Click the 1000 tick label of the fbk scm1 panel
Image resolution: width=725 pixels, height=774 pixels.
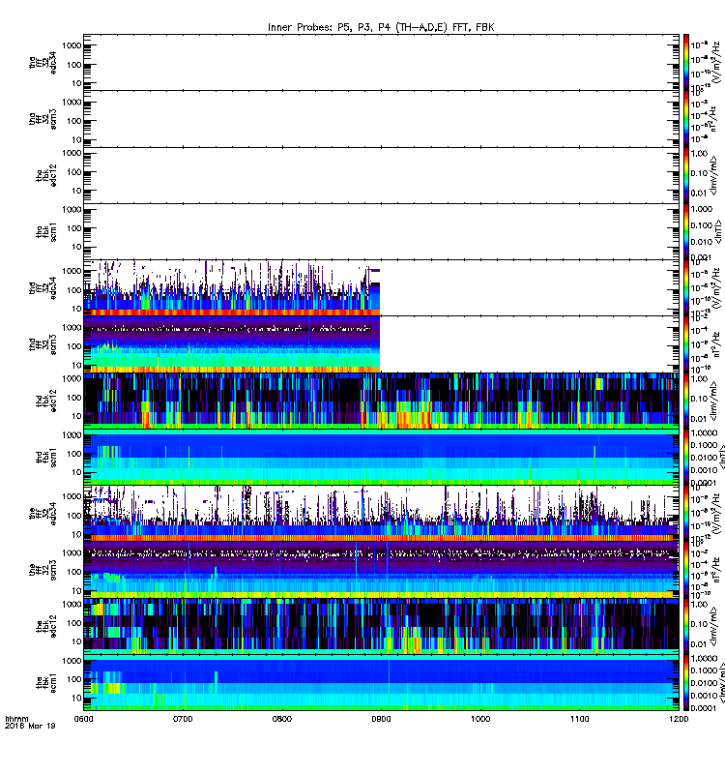[72, 661]
